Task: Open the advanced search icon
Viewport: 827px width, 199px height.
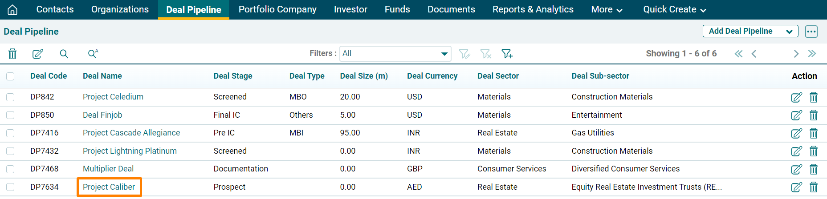Action: 93,54
